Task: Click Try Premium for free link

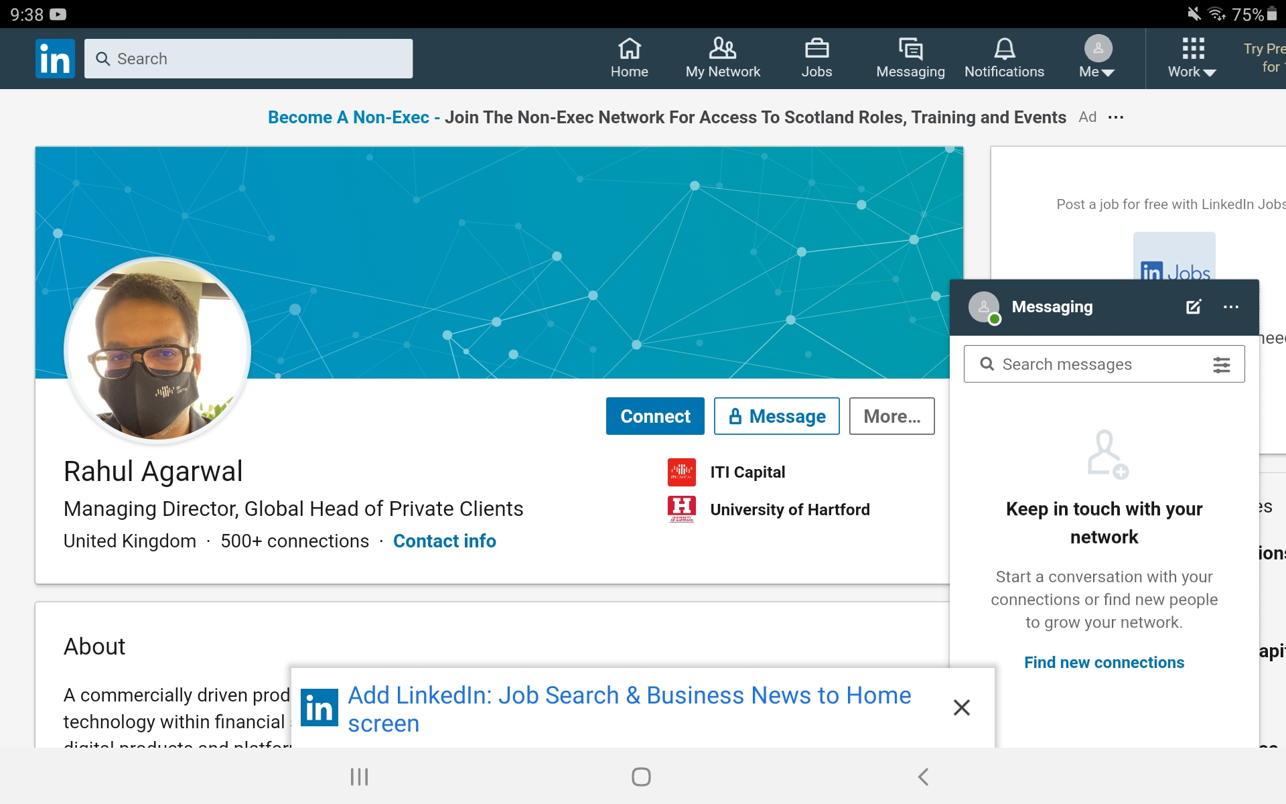Action: point(1265,58)
